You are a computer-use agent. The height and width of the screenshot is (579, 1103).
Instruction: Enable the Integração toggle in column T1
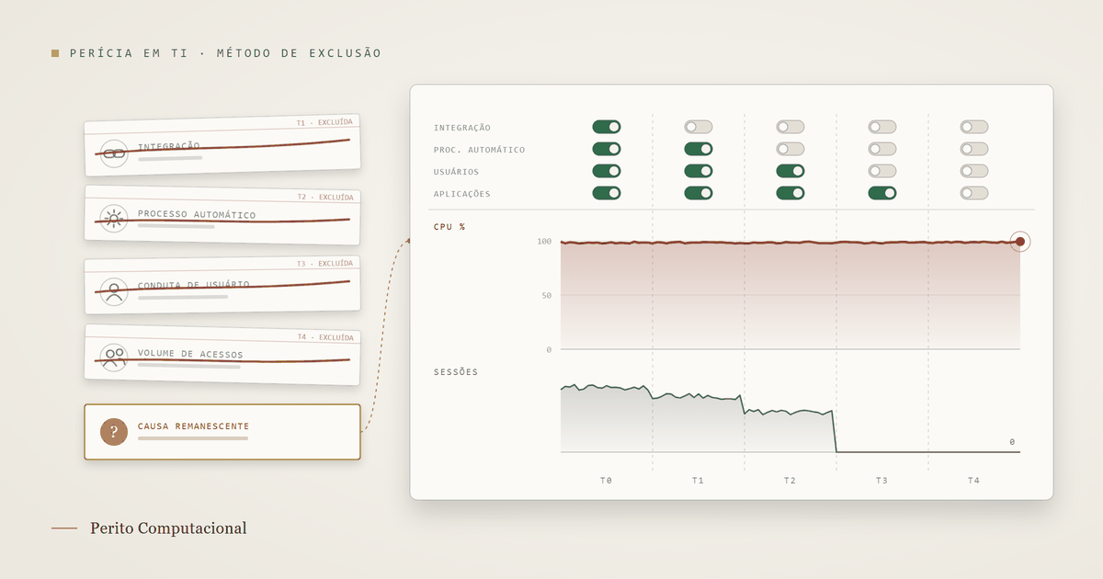coord(699,127)
